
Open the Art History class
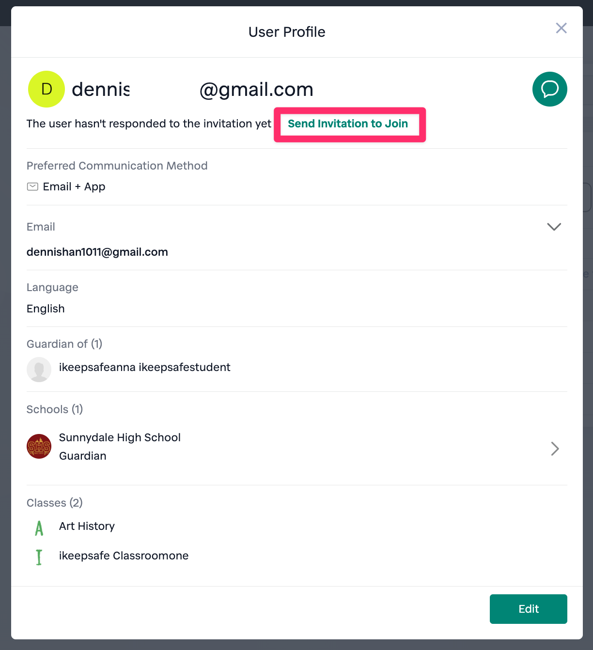87,526
